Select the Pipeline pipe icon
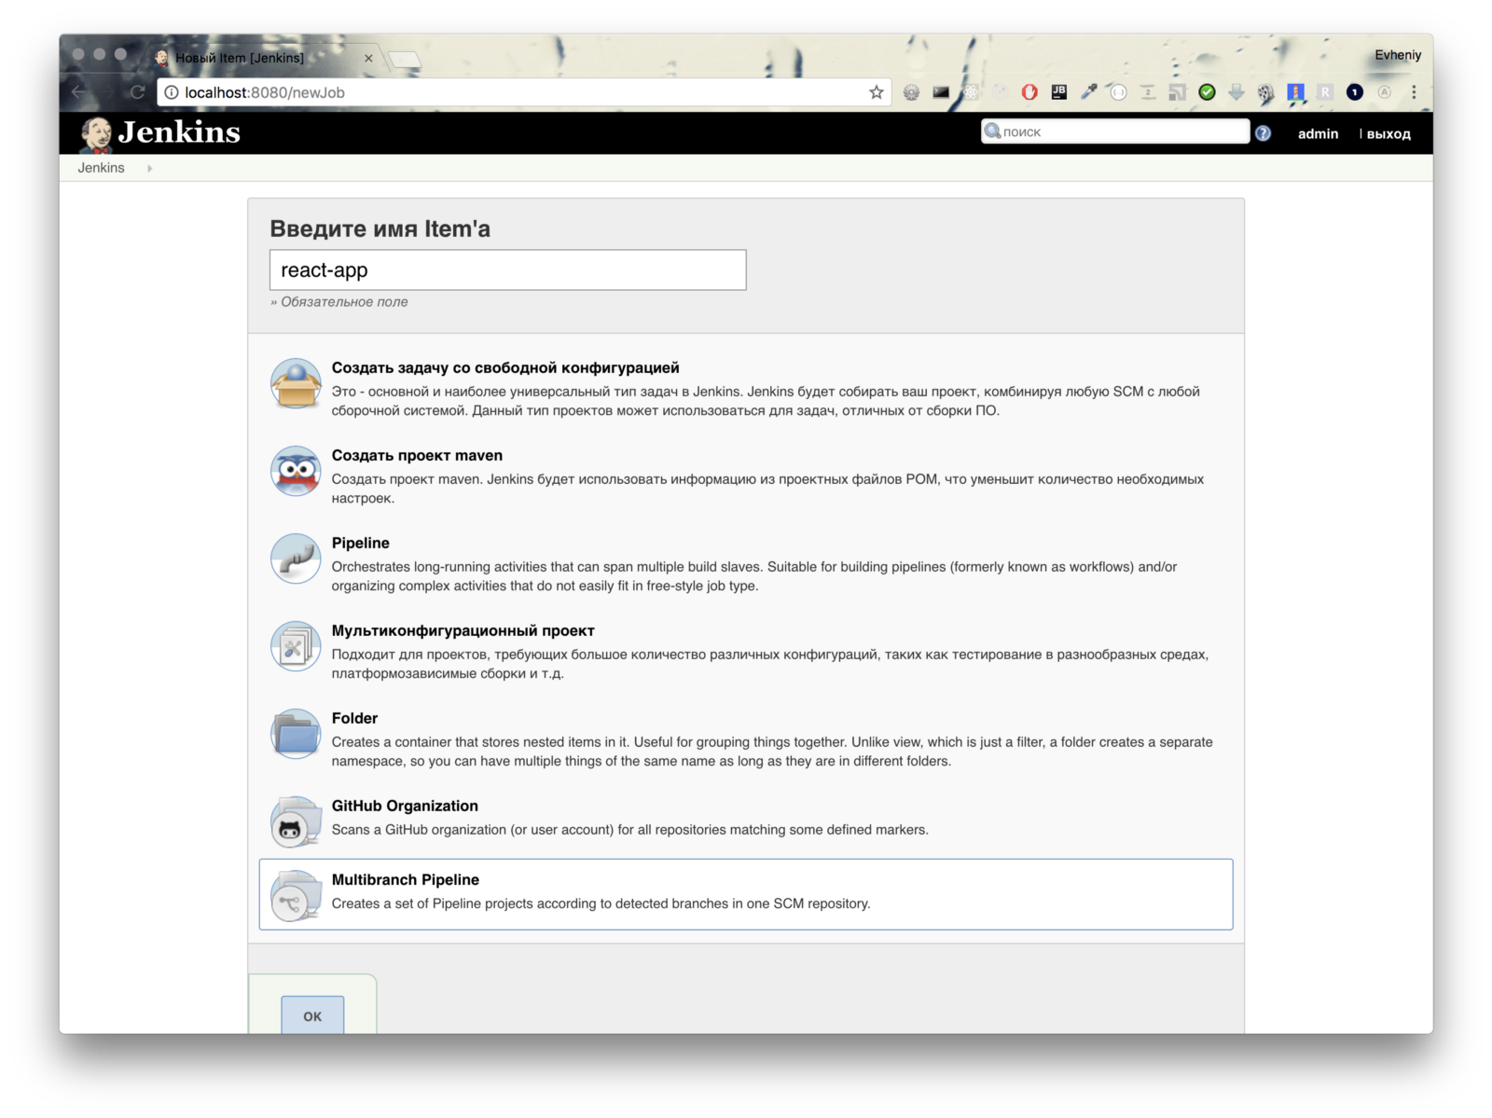Viewport: 1492px width, 1118px height. click(x=296, y=559)
